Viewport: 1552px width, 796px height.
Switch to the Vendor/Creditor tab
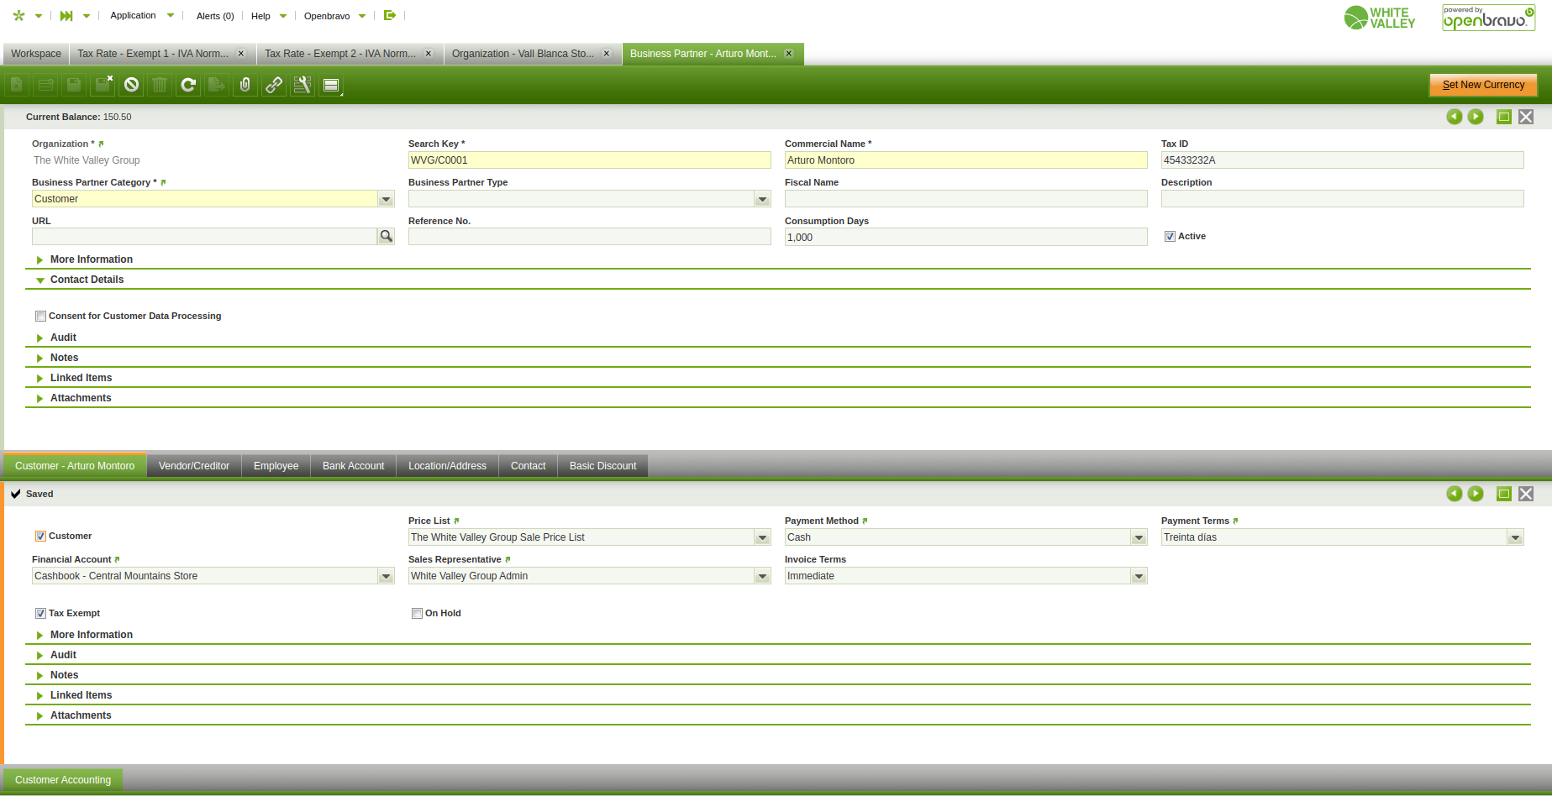(193, 466)
